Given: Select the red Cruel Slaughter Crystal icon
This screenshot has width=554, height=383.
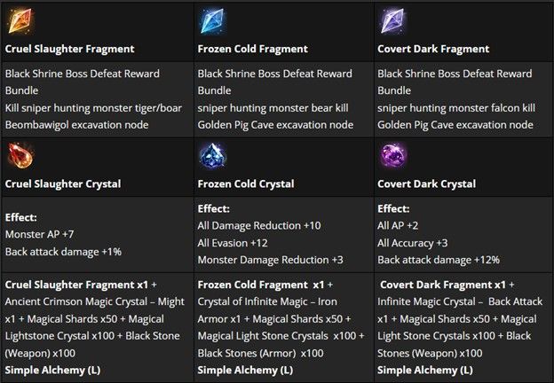Looking at the screenshot, I should (x=20, y=155).
